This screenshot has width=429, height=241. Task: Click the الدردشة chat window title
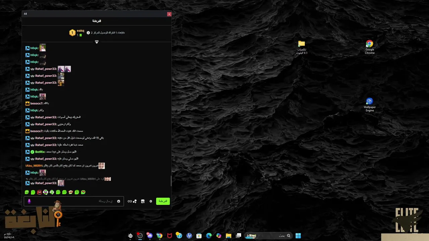(97, 21)
